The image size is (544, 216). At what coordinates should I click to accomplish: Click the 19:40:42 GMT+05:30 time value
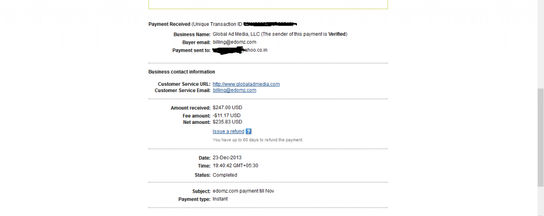[235, 166]
